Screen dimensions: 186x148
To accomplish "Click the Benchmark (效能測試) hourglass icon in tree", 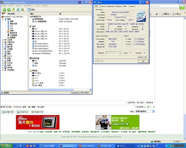I will (x=5, y=70).
